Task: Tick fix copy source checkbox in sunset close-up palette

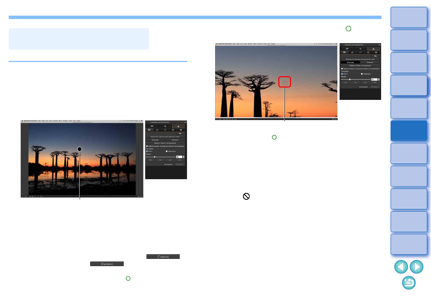Action: pos(342,69)
